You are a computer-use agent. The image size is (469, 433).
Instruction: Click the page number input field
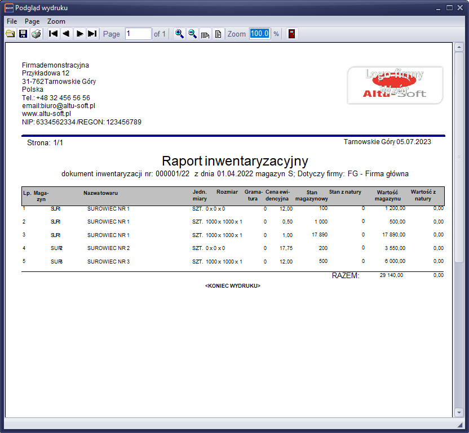[x=138, y=34]
